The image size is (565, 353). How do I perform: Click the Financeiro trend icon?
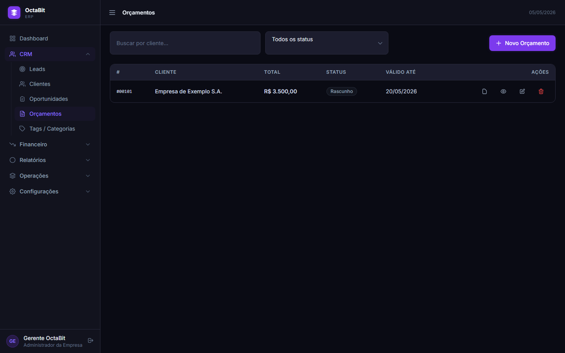tap(13, 144)
